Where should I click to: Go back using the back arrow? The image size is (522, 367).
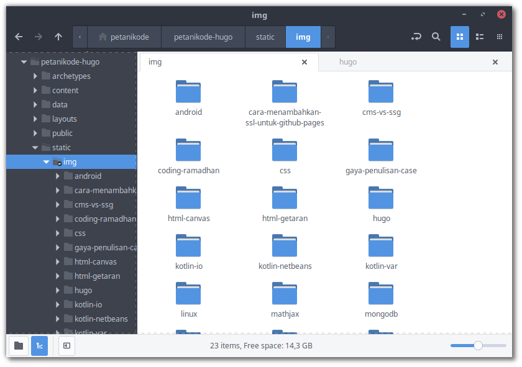click(19, 37)
